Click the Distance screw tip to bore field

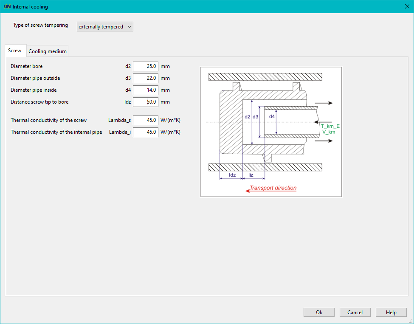146,102
